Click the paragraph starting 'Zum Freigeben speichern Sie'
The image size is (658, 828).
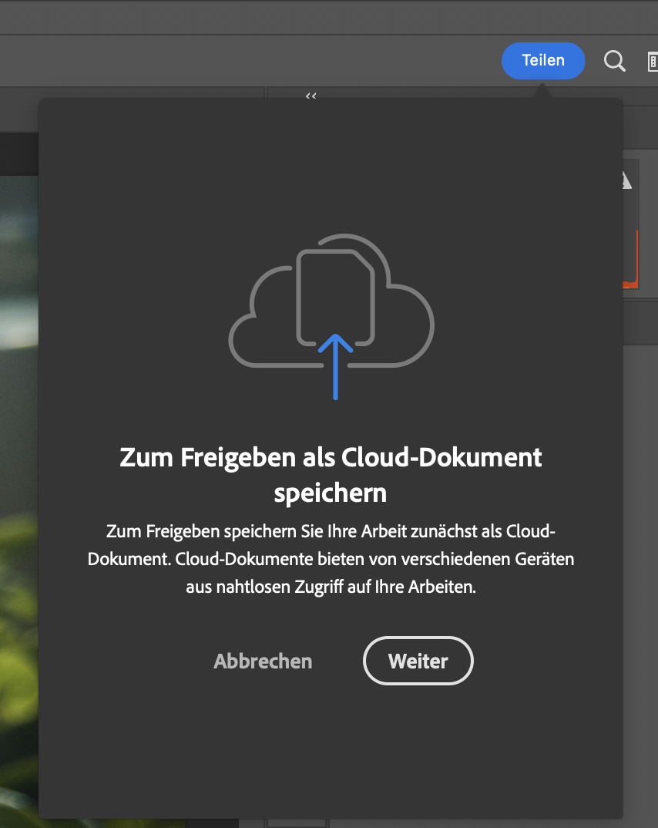tap(331, 559)
